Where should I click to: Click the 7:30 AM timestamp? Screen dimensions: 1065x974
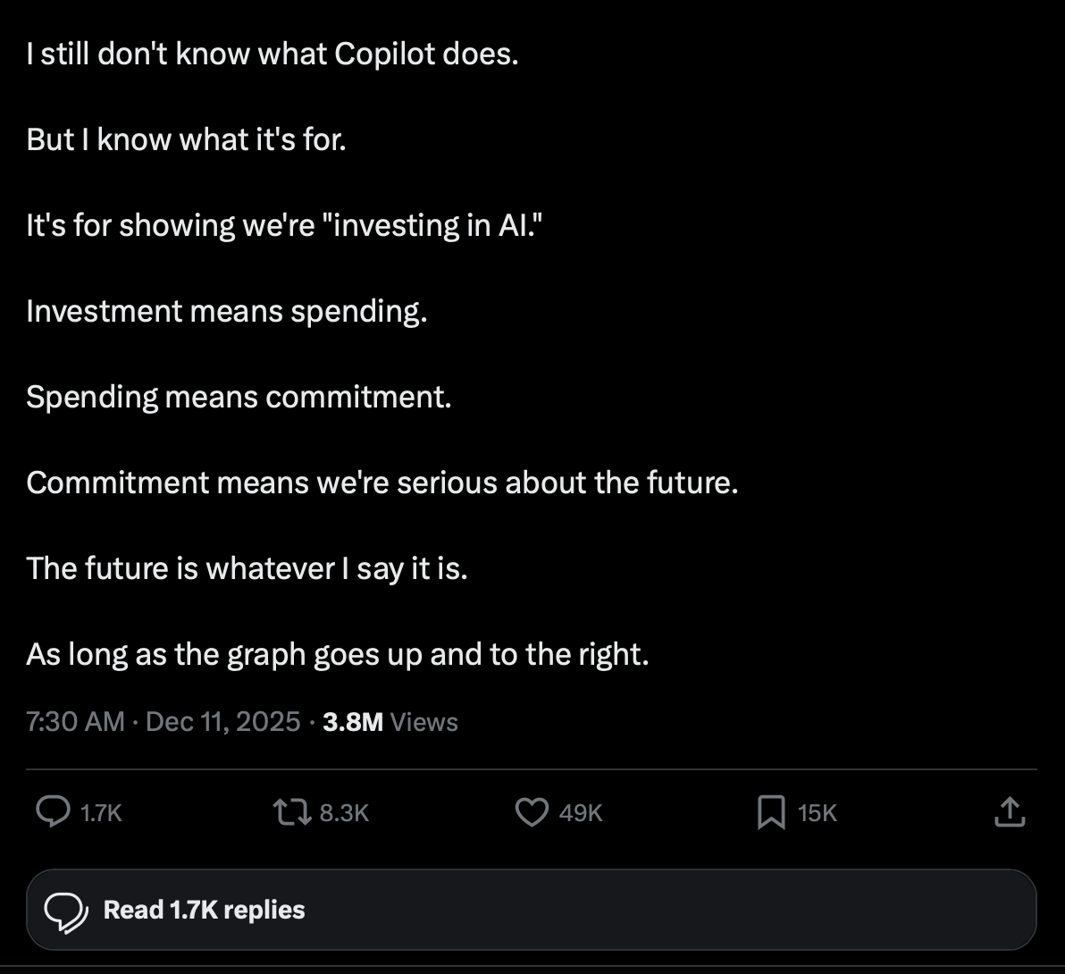pyautogui.click(x=76, y=722)
